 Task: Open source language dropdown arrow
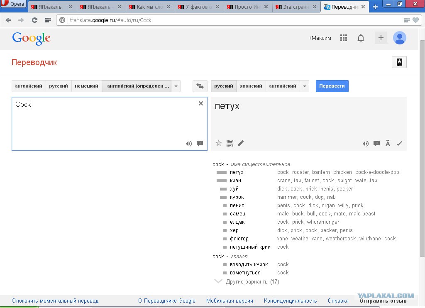[176, 86]
